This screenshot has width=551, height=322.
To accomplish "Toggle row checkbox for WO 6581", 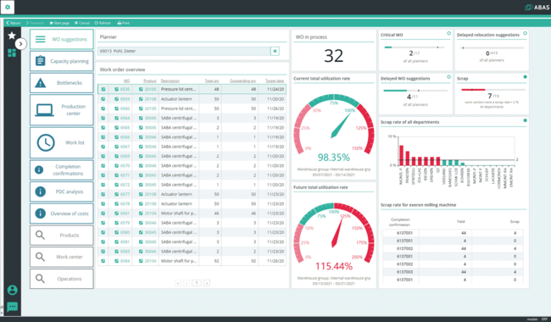I will pos(103,242).
